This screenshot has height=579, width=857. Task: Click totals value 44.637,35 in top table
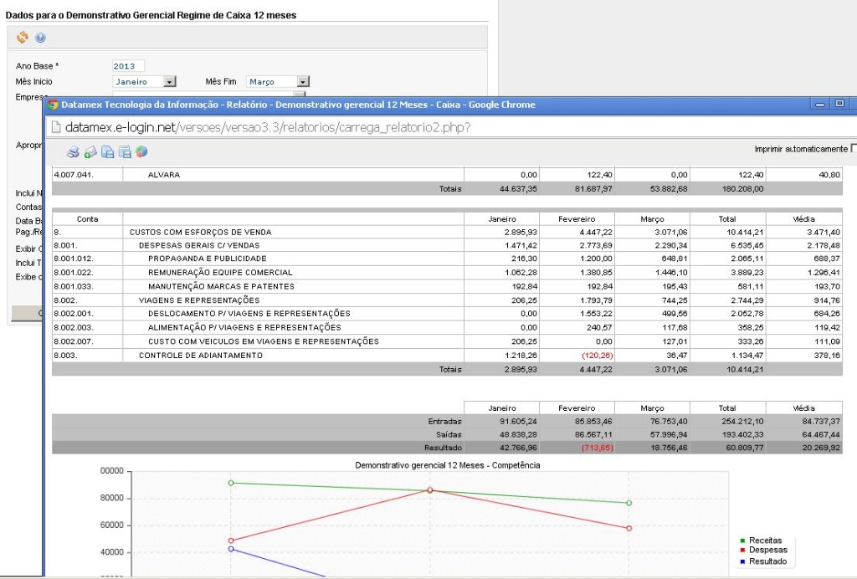[518, 189]
